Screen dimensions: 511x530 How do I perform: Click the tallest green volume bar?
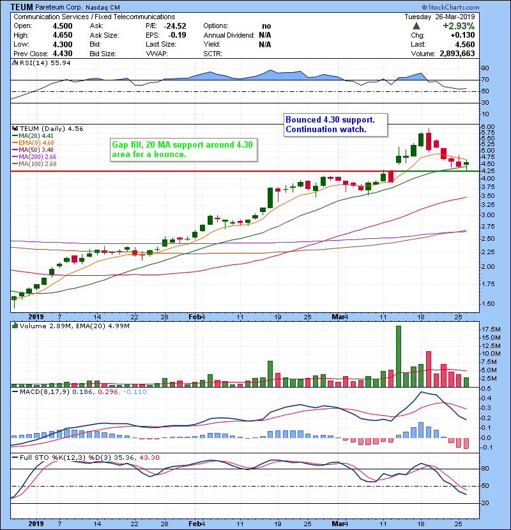[399, 356]
